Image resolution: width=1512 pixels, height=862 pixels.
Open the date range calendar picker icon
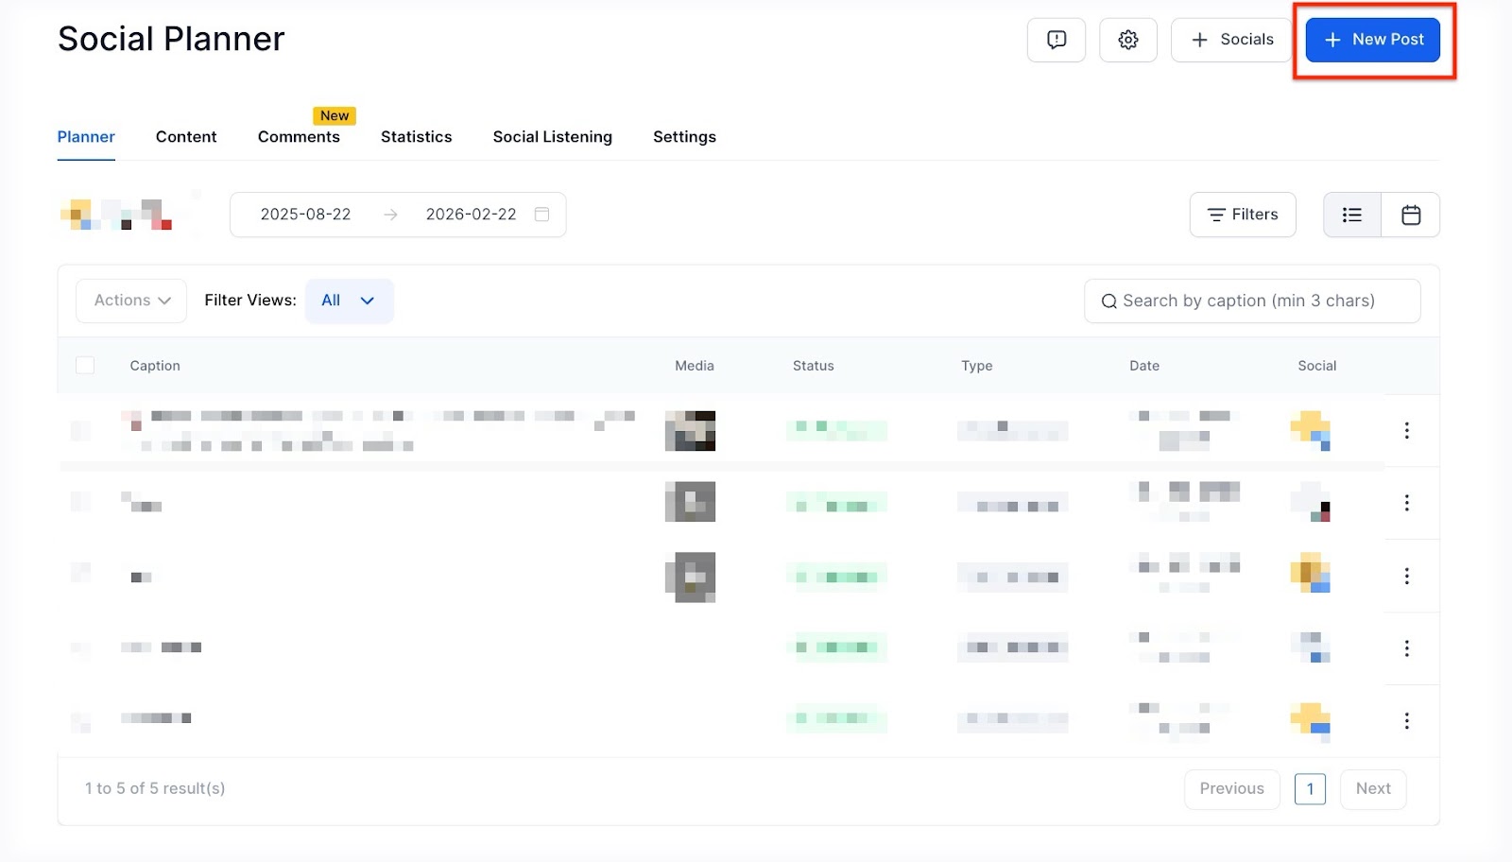[541, 215]
